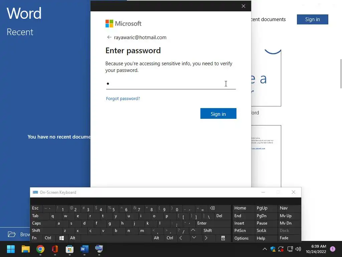342x257 pixels.
Task: Open the Browse folder icon in Word
Action: (12, 234)
